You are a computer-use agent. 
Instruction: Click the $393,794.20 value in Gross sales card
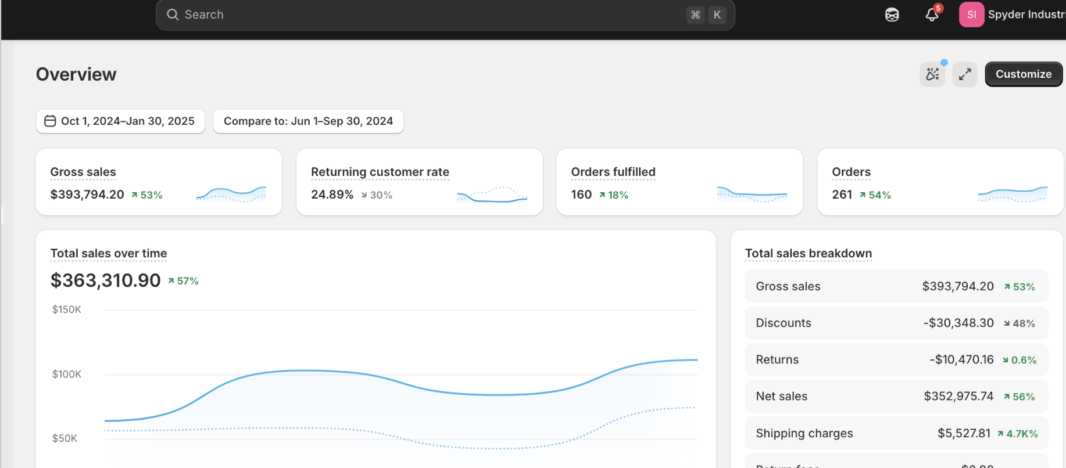point(87,195)
